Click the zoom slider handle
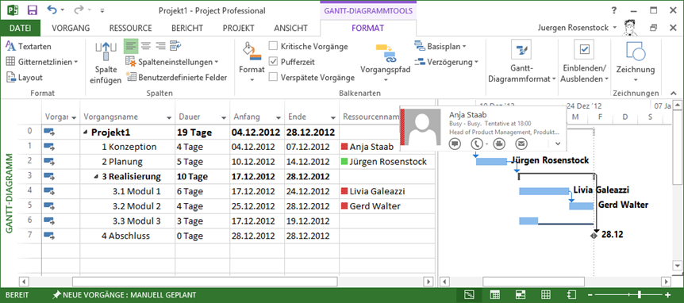This screenshot has height=303, width=684. pyautogui.click(x=640, y=295)
